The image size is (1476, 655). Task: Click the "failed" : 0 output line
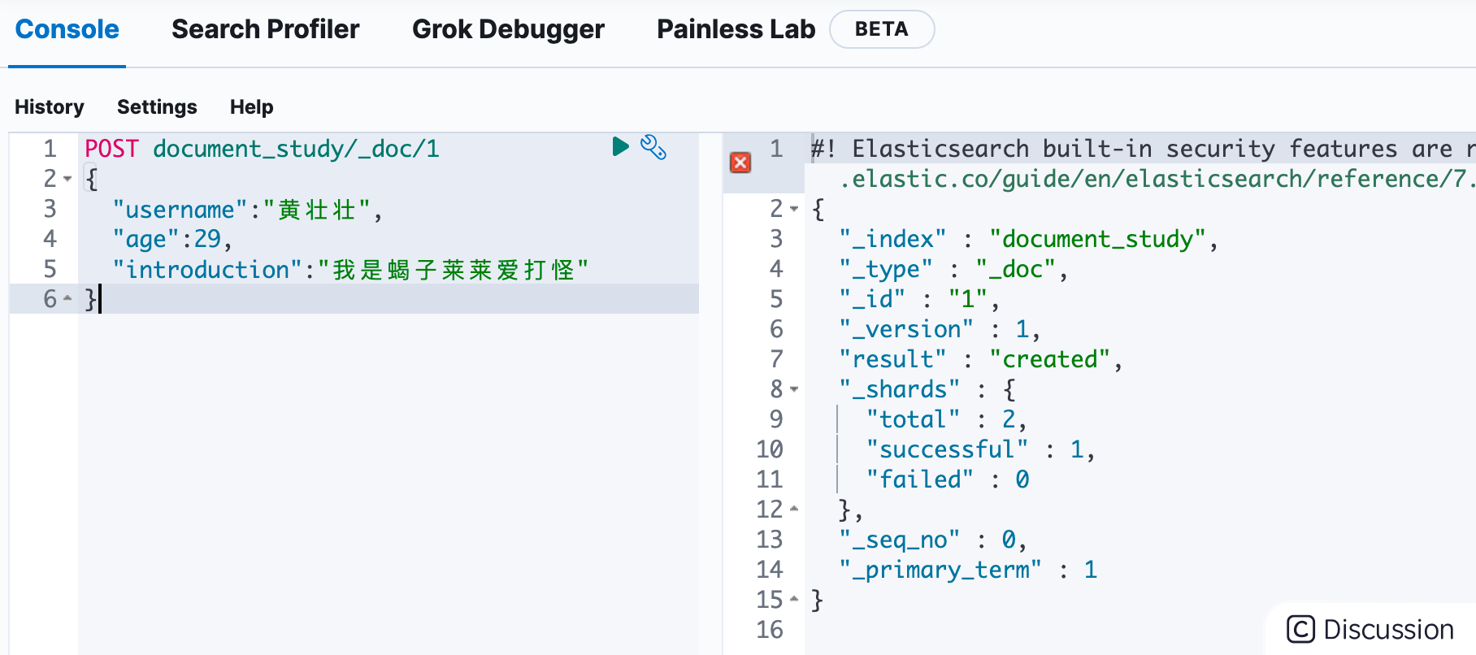click(x=948, y=479)
